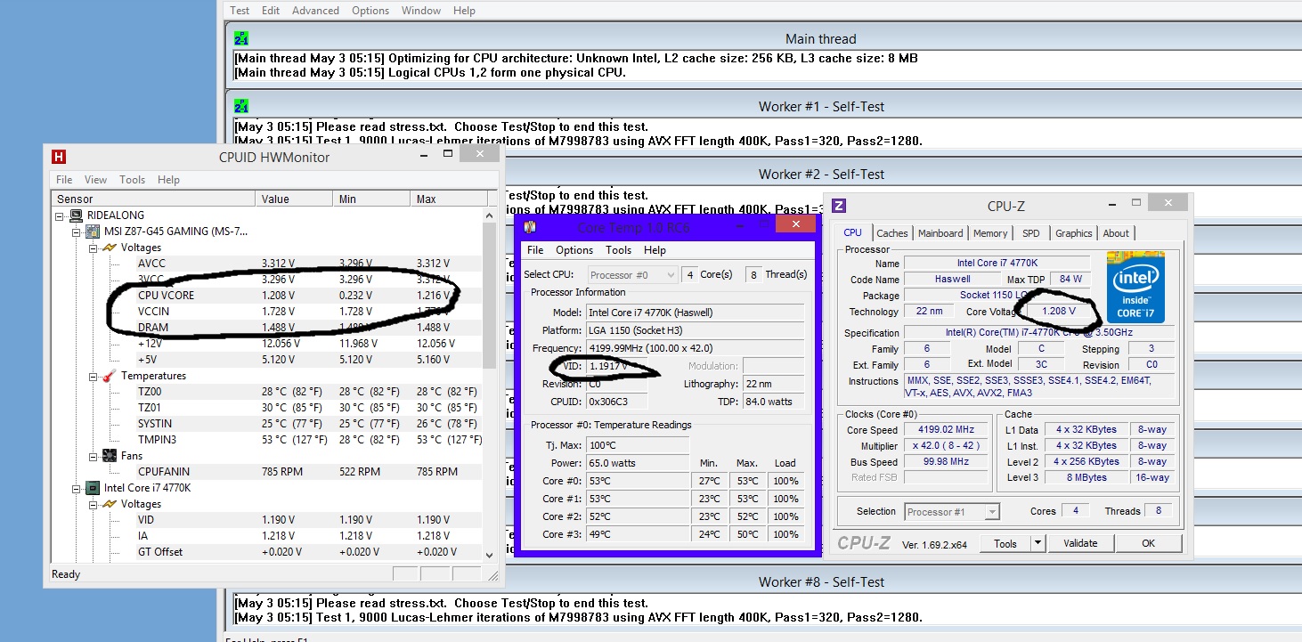Open the Test menu in Prime95

(x=240, y=11)
